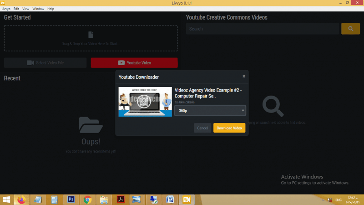This screenshot has height=205, width=364.
Task: Click the yellow search magnifier button
Action: tap(350, 29)
